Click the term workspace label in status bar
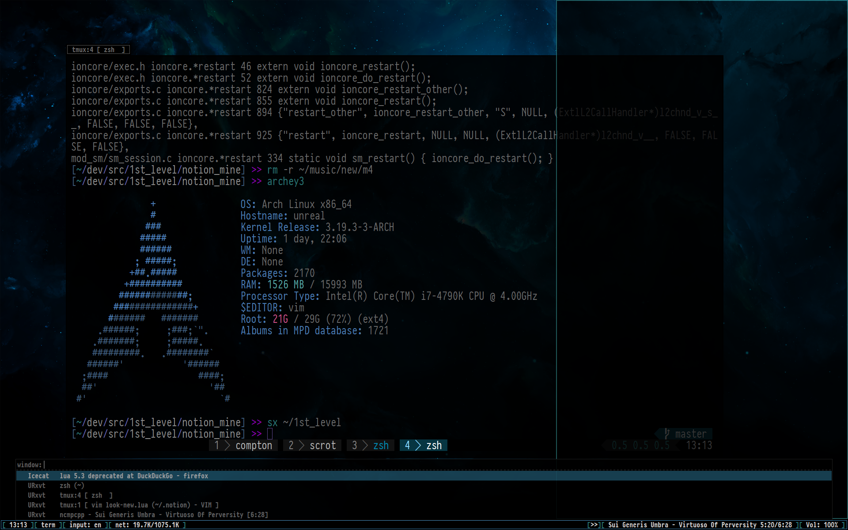848x530 pixels. pyautogui.click(x=48, y=525)
